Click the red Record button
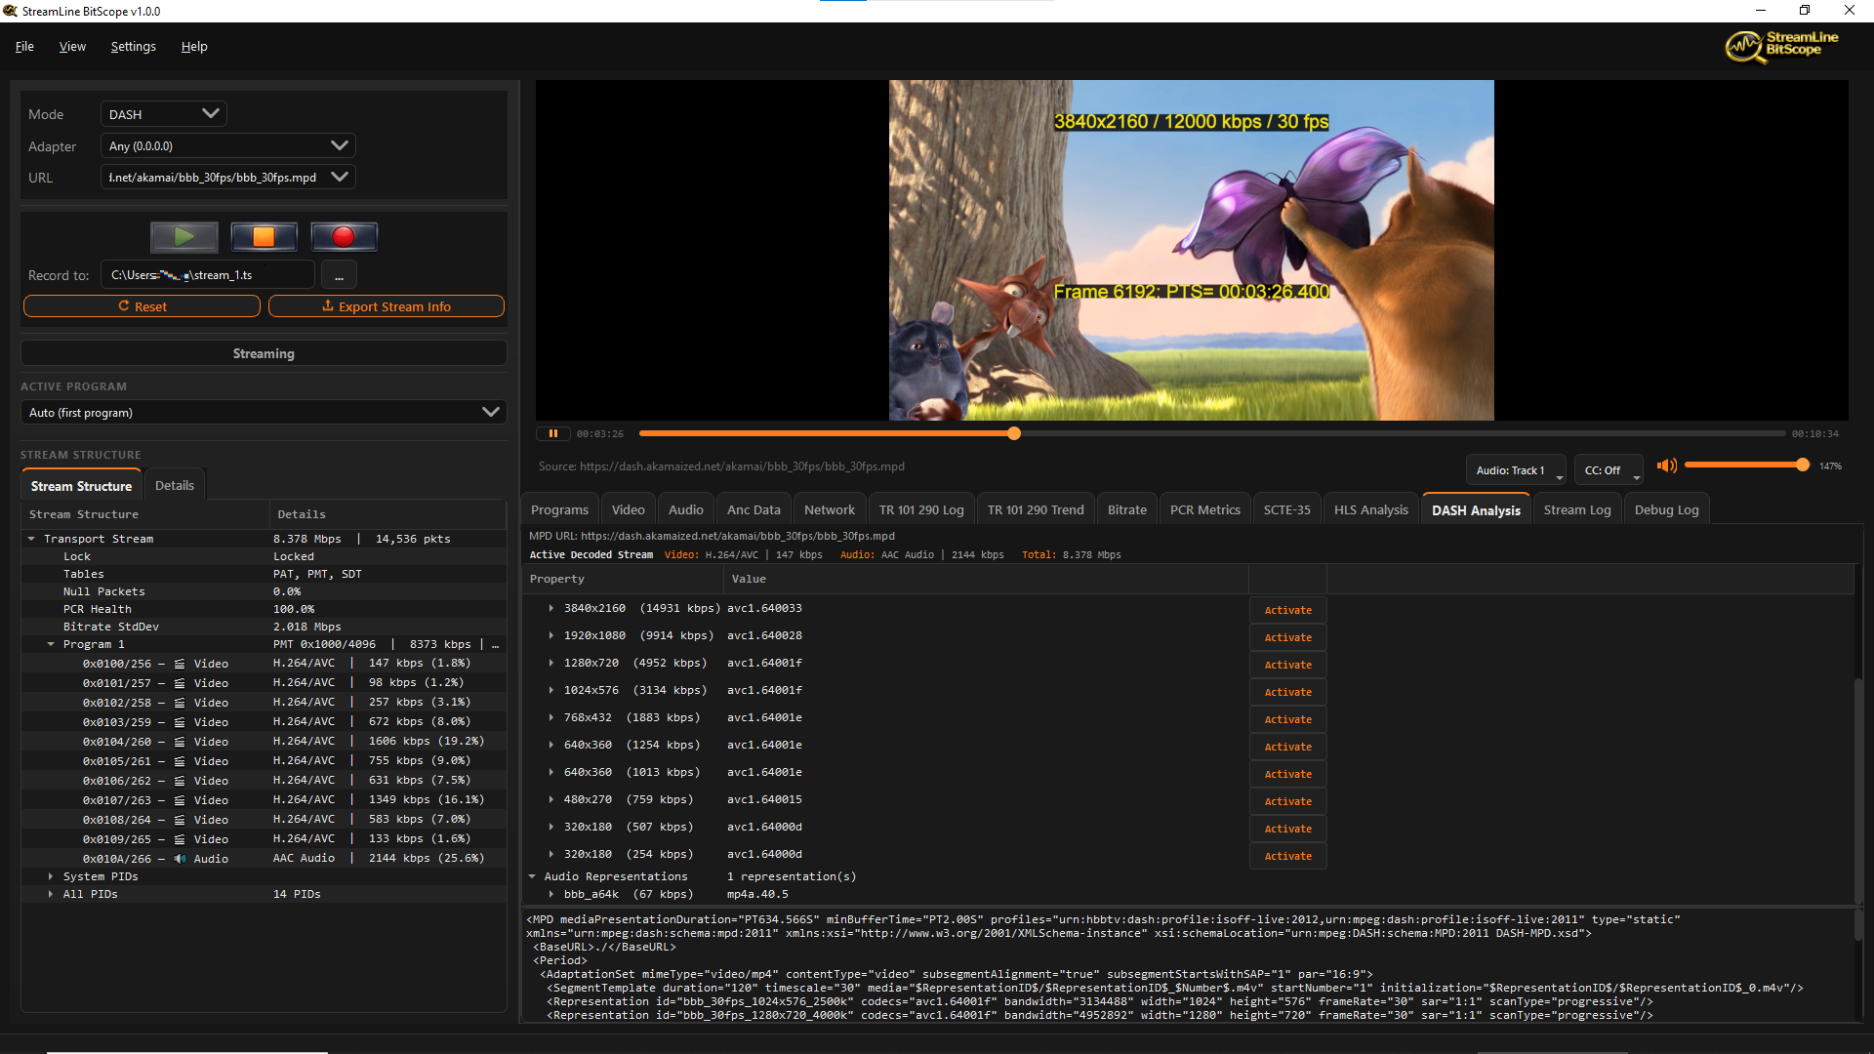1874x1054 pixels. coord(344,237)
